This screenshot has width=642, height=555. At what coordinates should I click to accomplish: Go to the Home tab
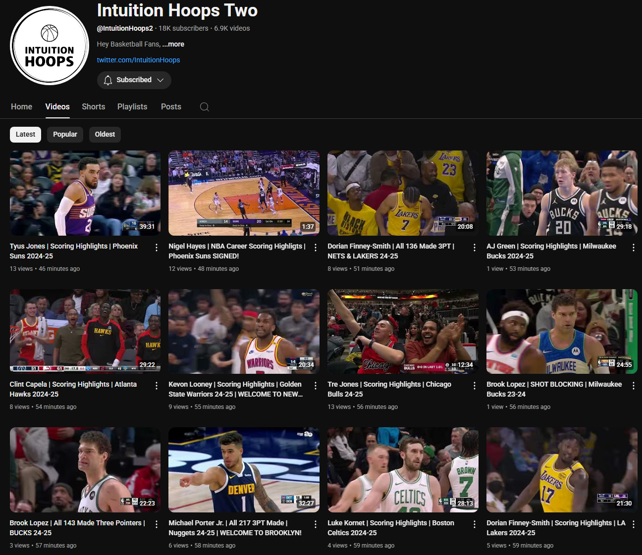pos(21,107)
